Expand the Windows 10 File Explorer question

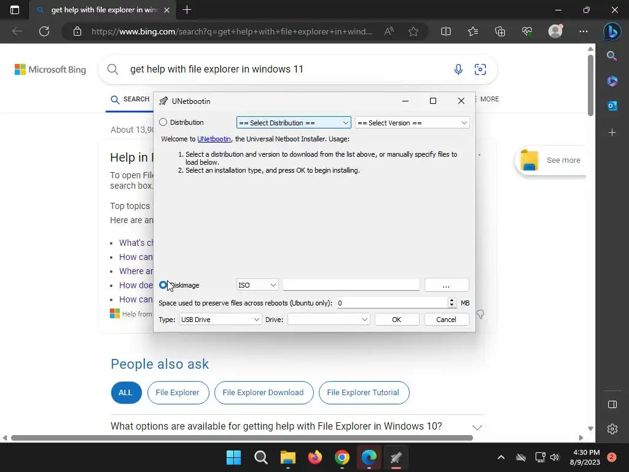coord(297,427)
